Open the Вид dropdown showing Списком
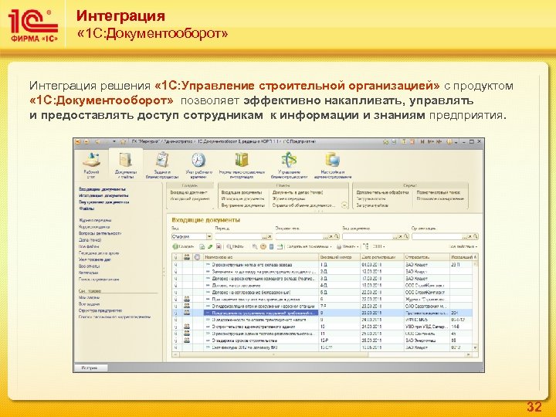This screenshot has height=417, width=556. [x=209, y=236]
